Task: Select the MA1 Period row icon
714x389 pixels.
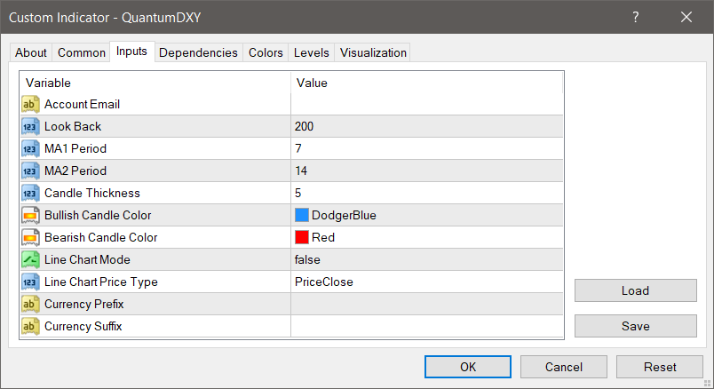Action: pos(30,149)
